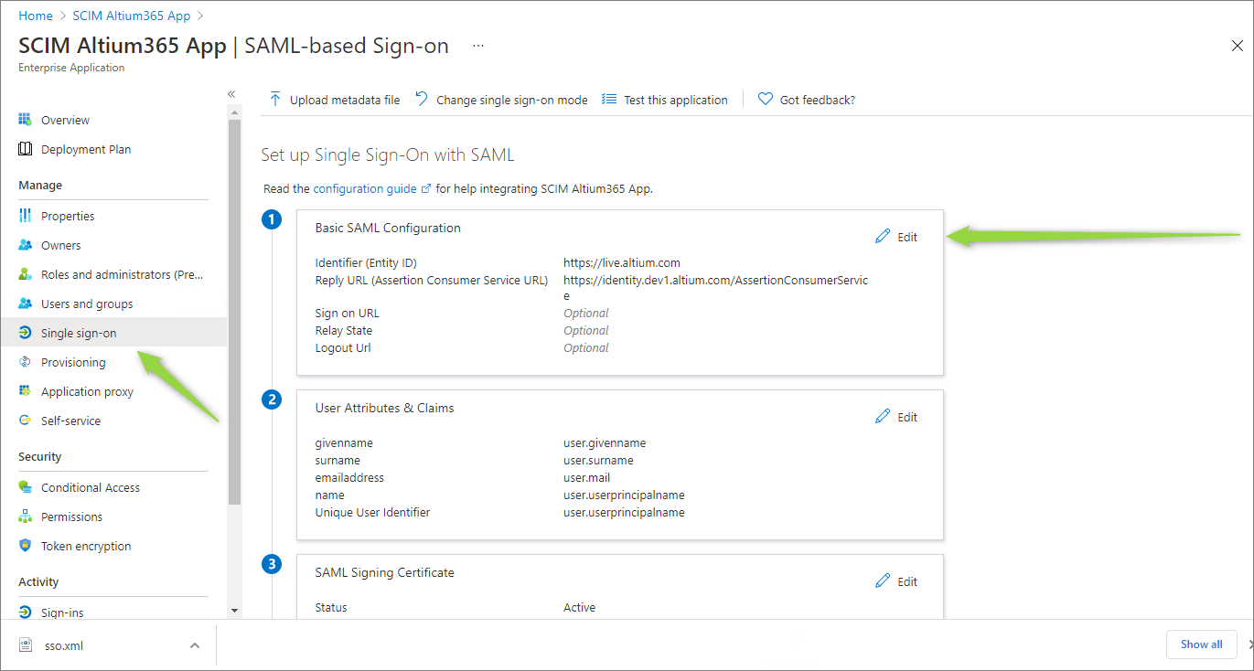Click the Got feedback heart icon
This screenshot has width=1254, height=671.
pos(766,100)
